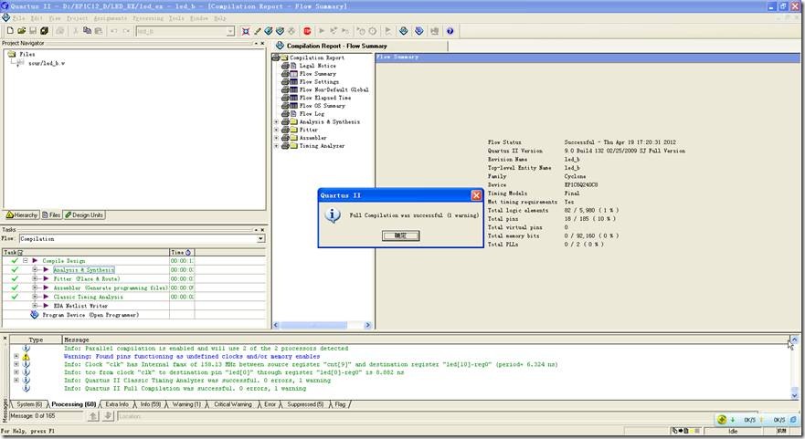Click the Copy toolbar icon
The image size is (805, 439).
[x=87, y=31]
